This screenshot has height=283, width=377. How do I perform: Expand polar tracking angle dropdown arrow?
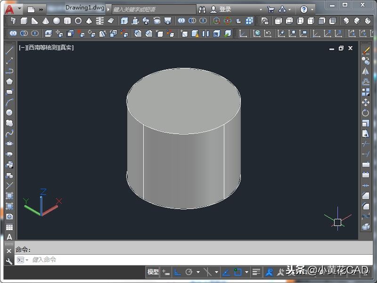(x=198, y=272)
